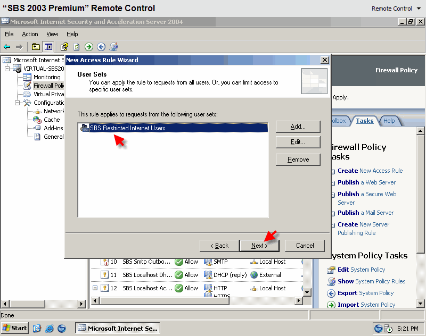Select the Add-ins tree item

(x=53, y=128)
